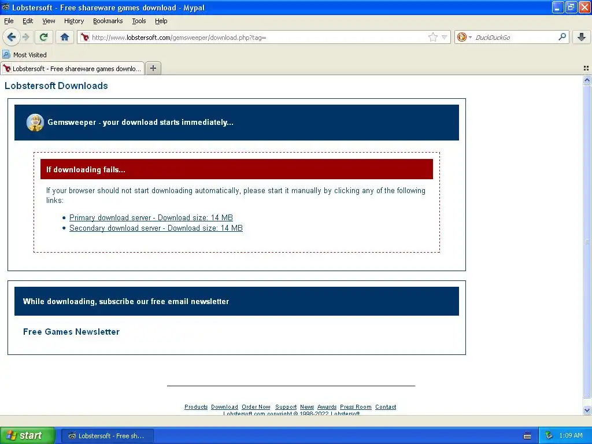
Task: Open the Support footer link
Action: tap(286, 406)
